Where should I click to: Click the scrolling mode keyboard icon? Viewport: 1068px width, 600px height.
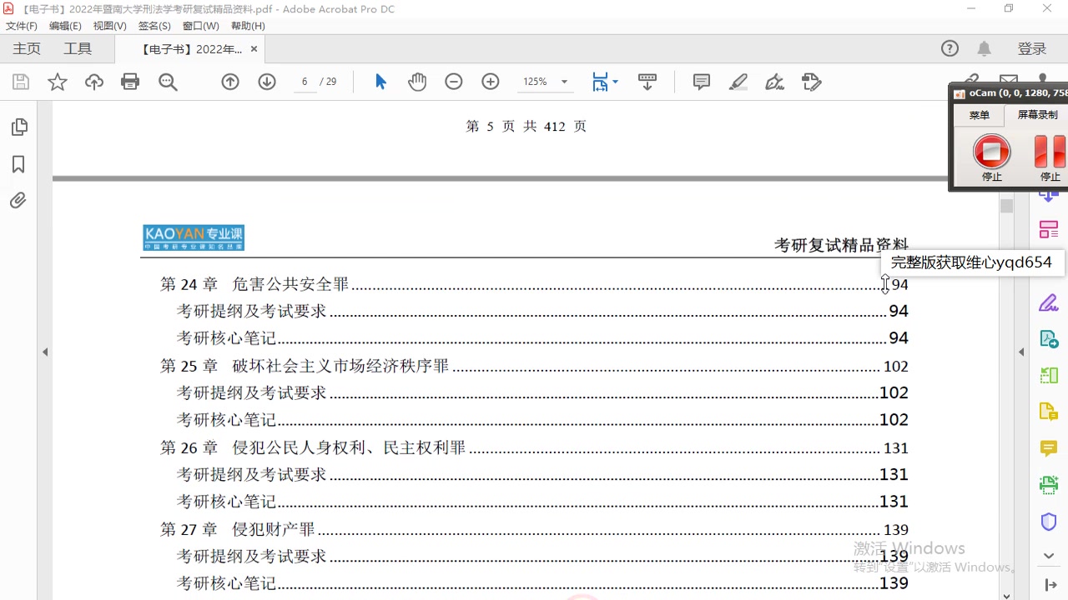[647, 82]
